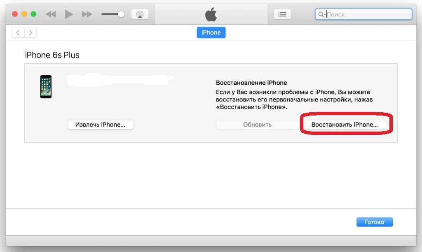
Task: Click Извлечь iPhone... button
Action: coord(100,125)
